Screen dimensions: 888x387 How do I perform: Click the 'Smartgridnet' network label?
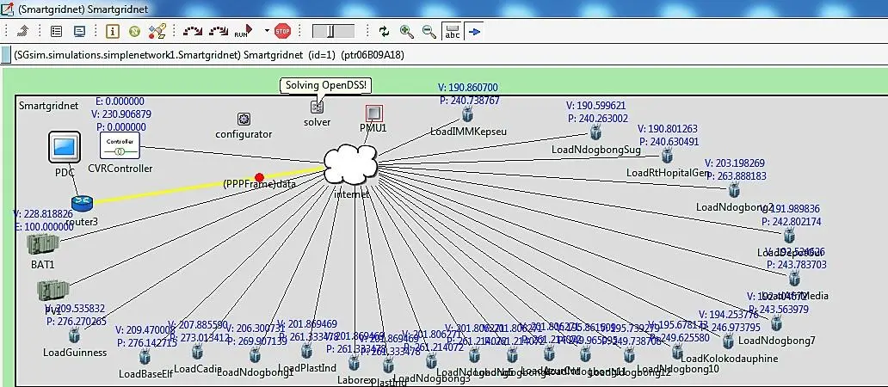(49, 106)
